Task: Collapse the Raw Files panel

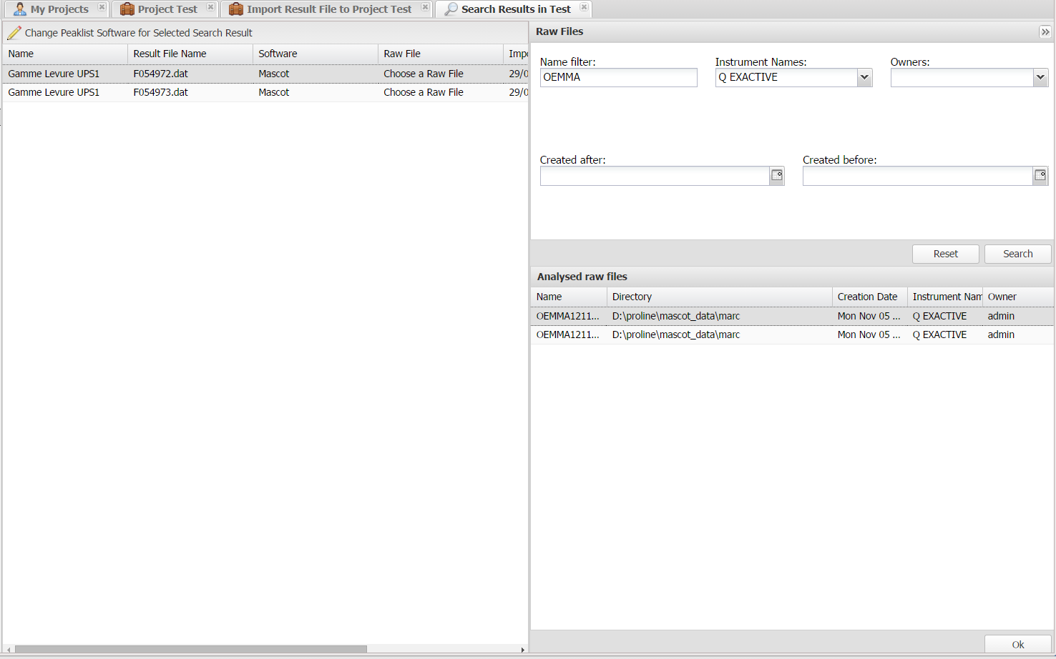Action: tap(1045, 32)
